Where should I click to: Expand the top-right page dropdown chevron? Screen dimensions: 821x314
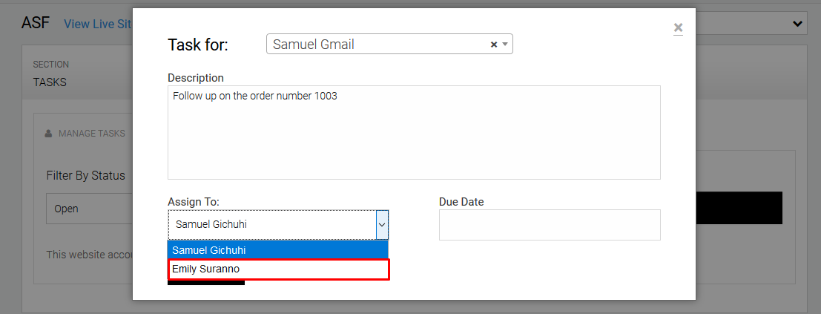pos(798,24)
